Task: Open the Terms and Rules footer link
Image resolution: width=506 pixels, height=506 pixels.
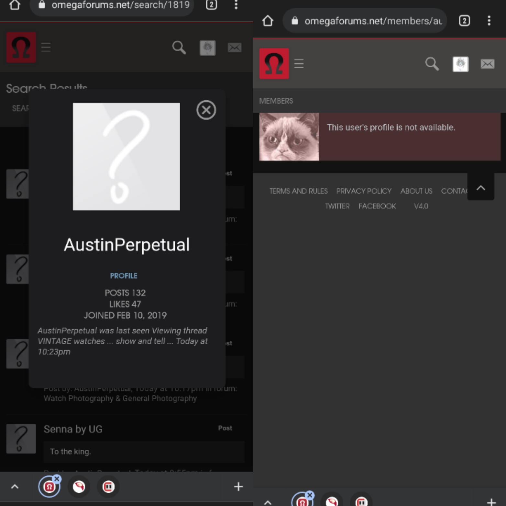Action: click(x=298, y=191)
